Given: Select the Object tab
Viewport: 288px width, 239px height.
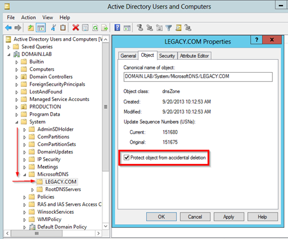Looking at the screenshot, I should (147, 55).
